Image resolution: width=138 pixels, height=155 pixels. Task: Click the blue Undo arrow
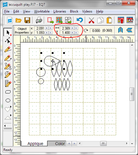(x=80, y=20)
